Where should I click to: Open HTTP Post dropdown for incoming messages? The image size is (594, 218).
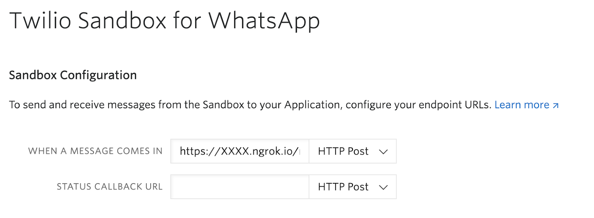coord(352,151)
